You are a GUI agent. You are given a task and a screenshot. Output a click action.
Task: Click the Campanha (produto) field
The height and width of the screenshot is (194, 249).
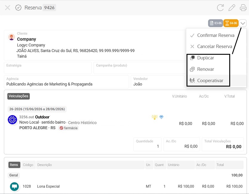tap(139, 68)
